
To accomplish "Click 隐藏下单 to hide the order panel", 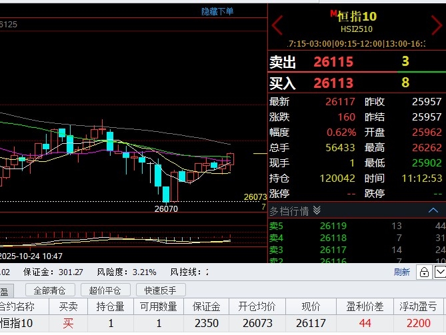I will (217, 11).
